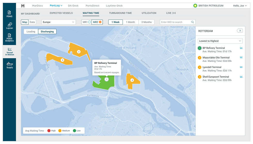This screenshot has height=144, width=253.
Task: Open chart for Maasvlakte Olie Terminal
Action: 241,57
